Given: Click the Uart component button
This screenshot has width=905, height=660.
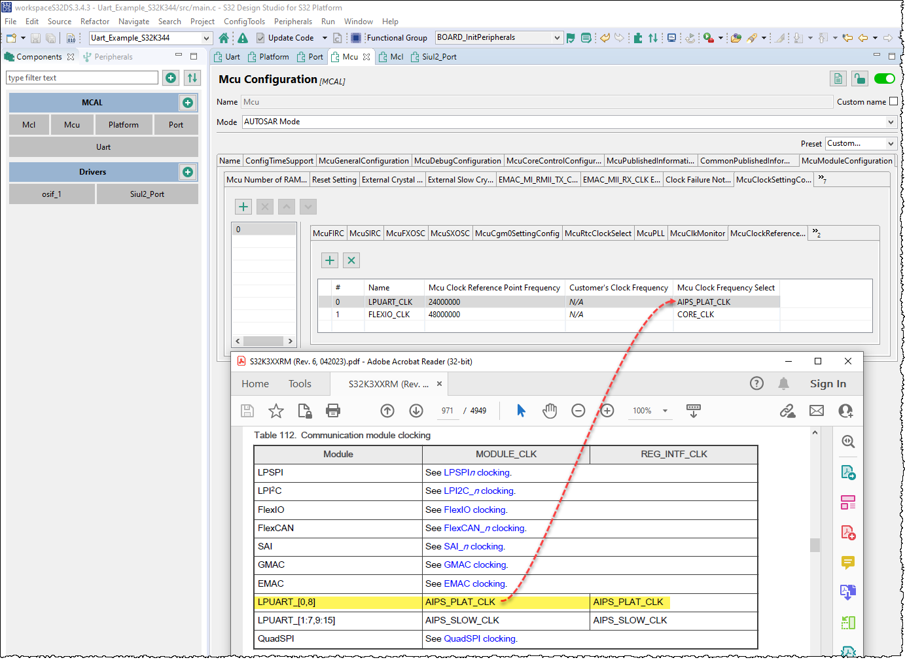Looking at the screenshot, I should click(x=103, y=147).
